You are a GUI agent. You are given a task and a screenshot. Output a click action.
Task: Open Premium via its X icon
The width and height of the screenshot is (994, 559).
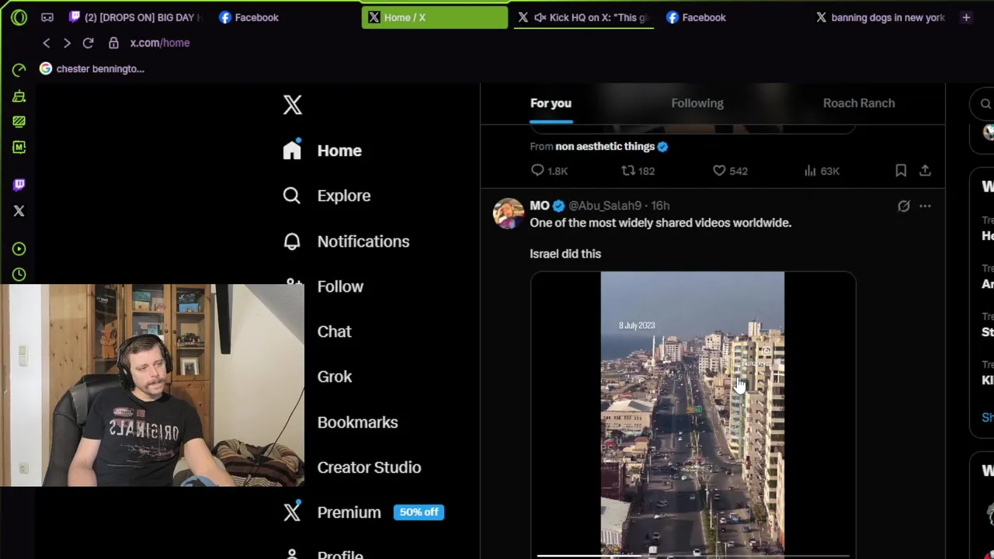coord(292,512)
